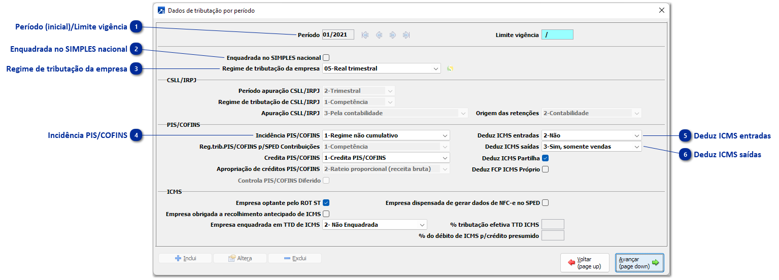Click the Altera button
This screenshot has height=280, width=779.
tap(240, 258)
